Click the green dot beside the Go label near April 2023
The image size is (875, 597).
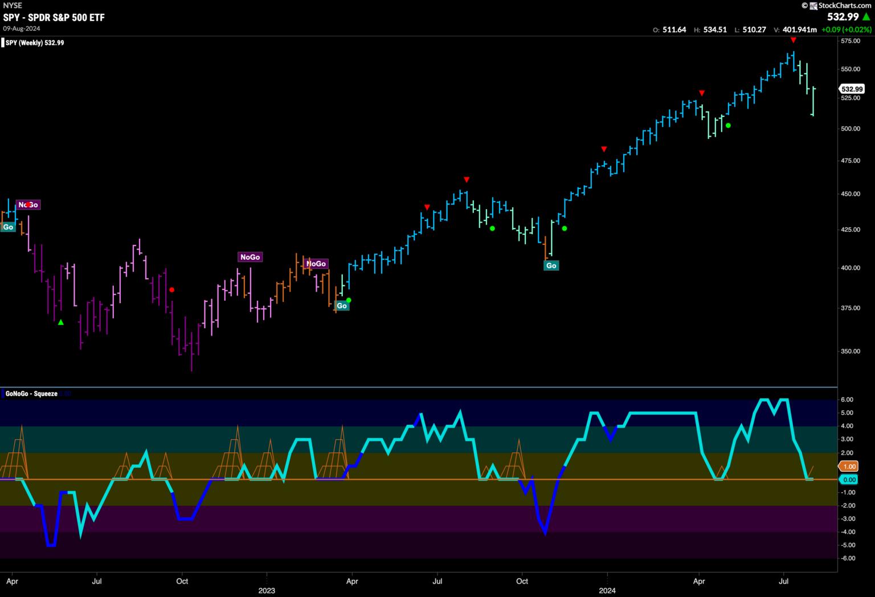349,300
